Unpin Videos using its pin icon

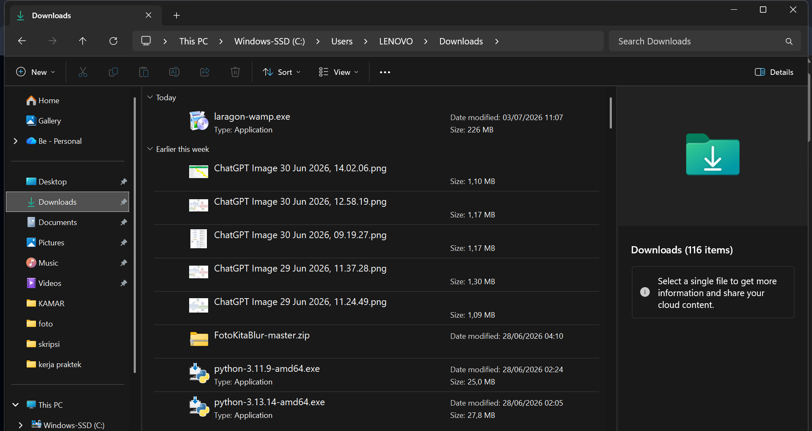[124, 283]
